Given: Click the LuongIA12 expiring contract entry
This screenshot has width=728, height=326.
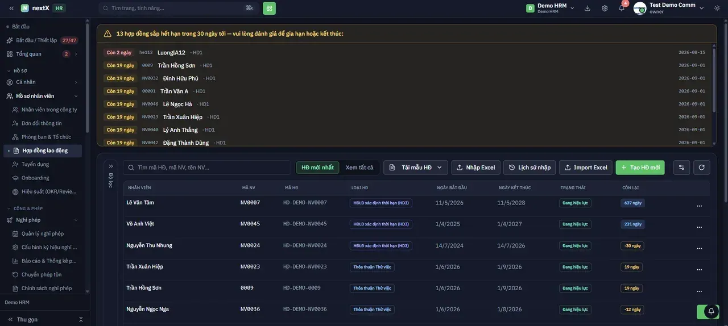Looking at the screenshot, I should click(x=406, y=52).
